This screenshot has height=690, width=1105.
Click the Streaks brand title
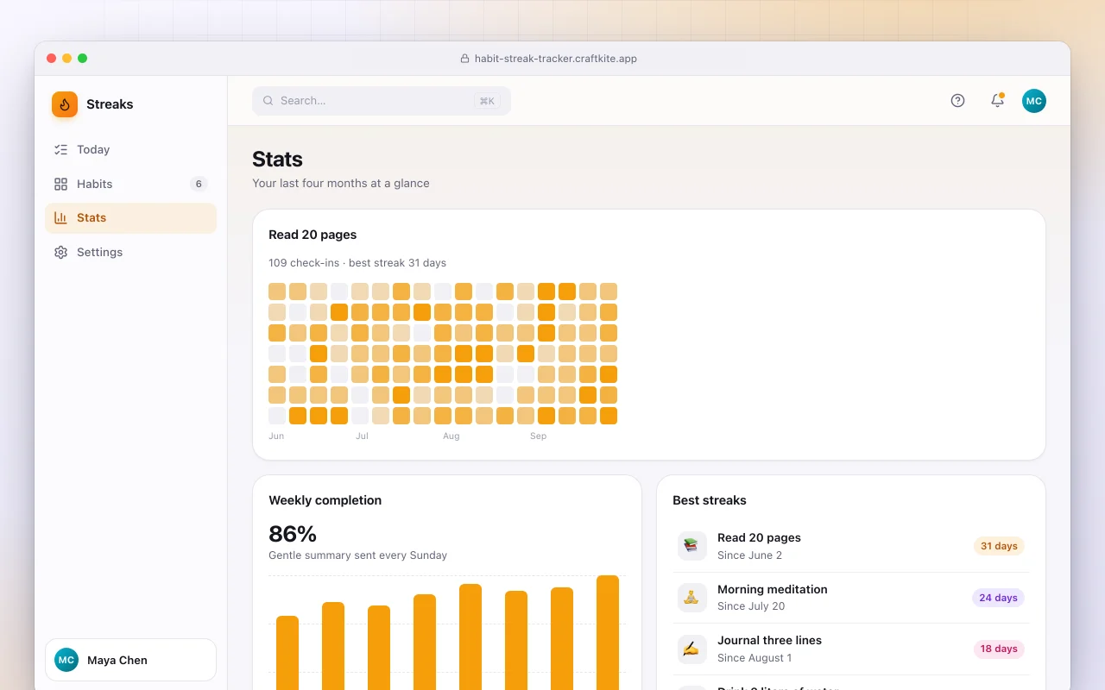click(110, 104)
